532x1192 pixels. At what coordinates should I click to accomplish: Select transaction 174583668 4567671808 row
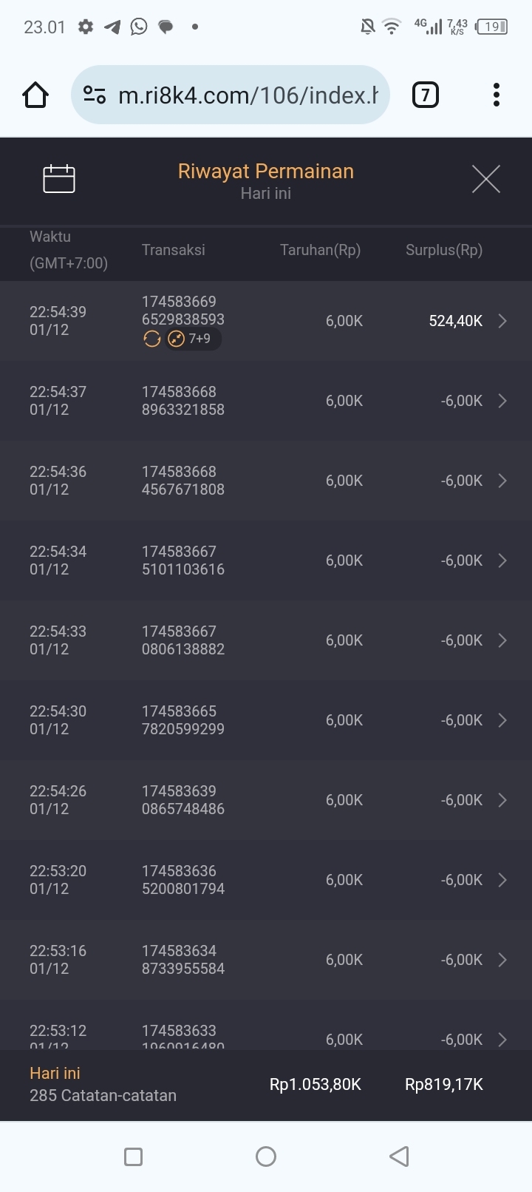click(183, 481)
